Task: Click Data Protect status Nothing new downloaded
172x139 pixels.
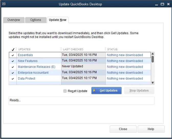Action: point(125,79)
